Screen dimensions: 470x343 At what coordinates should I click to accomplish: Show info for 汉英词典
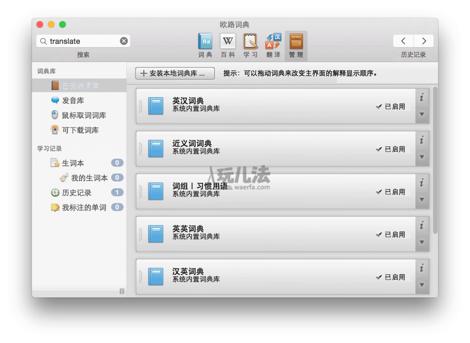[422, 268]
